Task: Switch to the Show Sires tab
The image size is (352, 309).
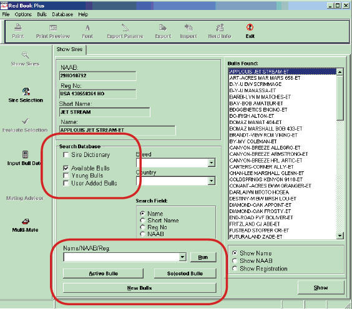Action: (70, 49)
